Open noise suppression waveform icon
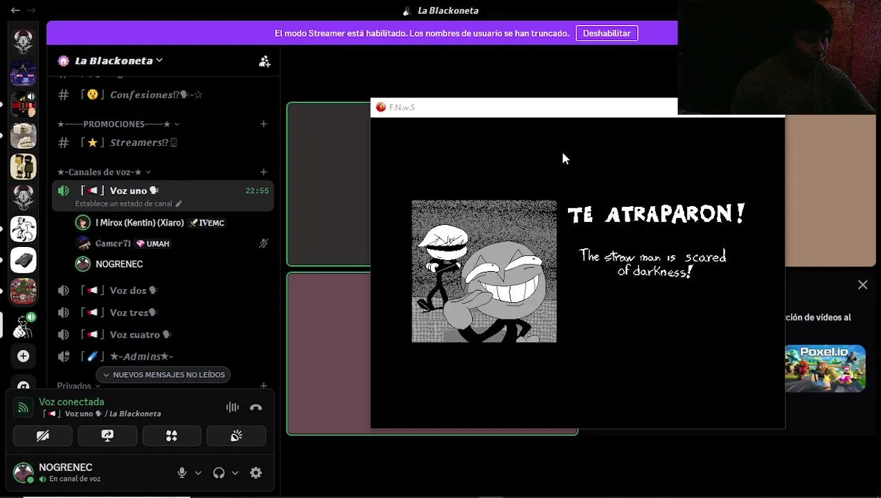Viewport: 881px width, 498px height. (x=232, y=407)
